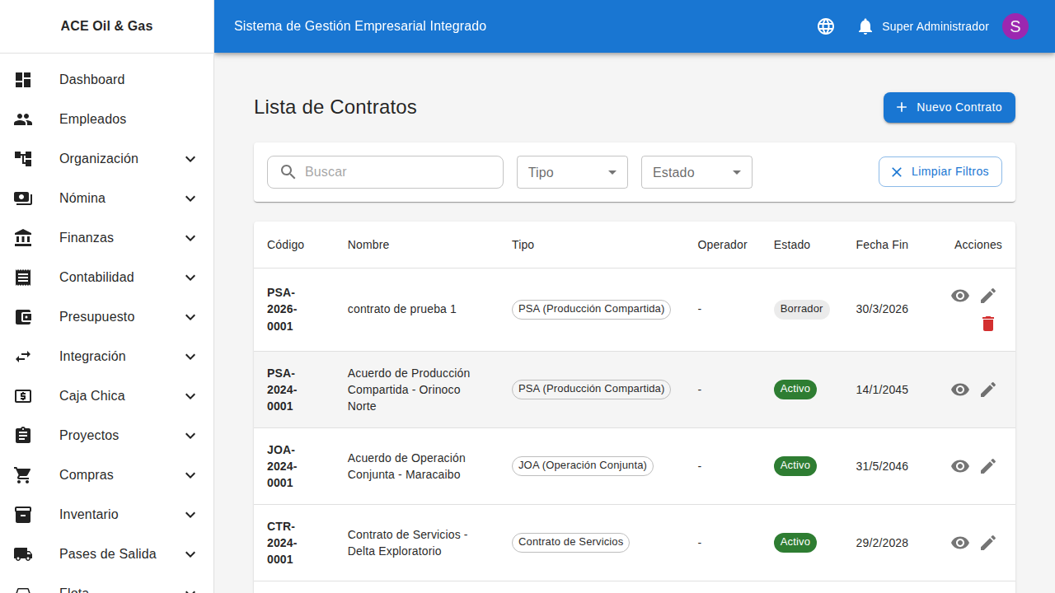Image resolution: width=1055 pixels, height=593 pixels.
Task: Delete contract PSA-2026-0001 using the trash icon
Action: click(988, 324)
